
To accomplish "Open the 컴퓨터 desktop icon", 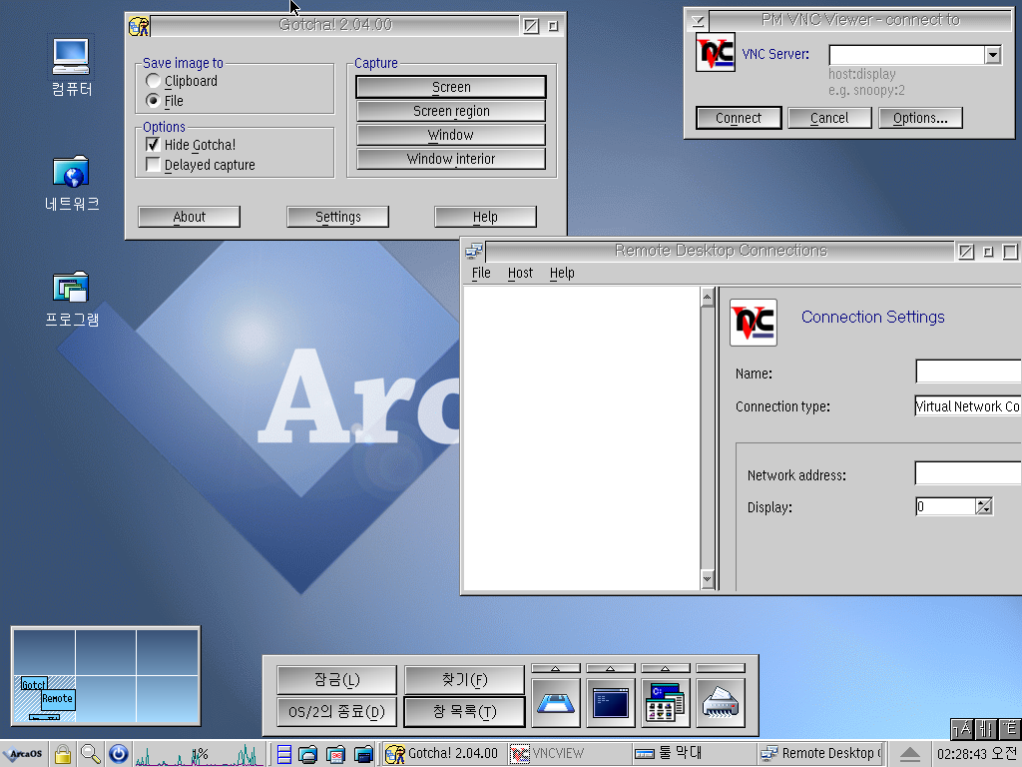I will click(x=71, y=57).
